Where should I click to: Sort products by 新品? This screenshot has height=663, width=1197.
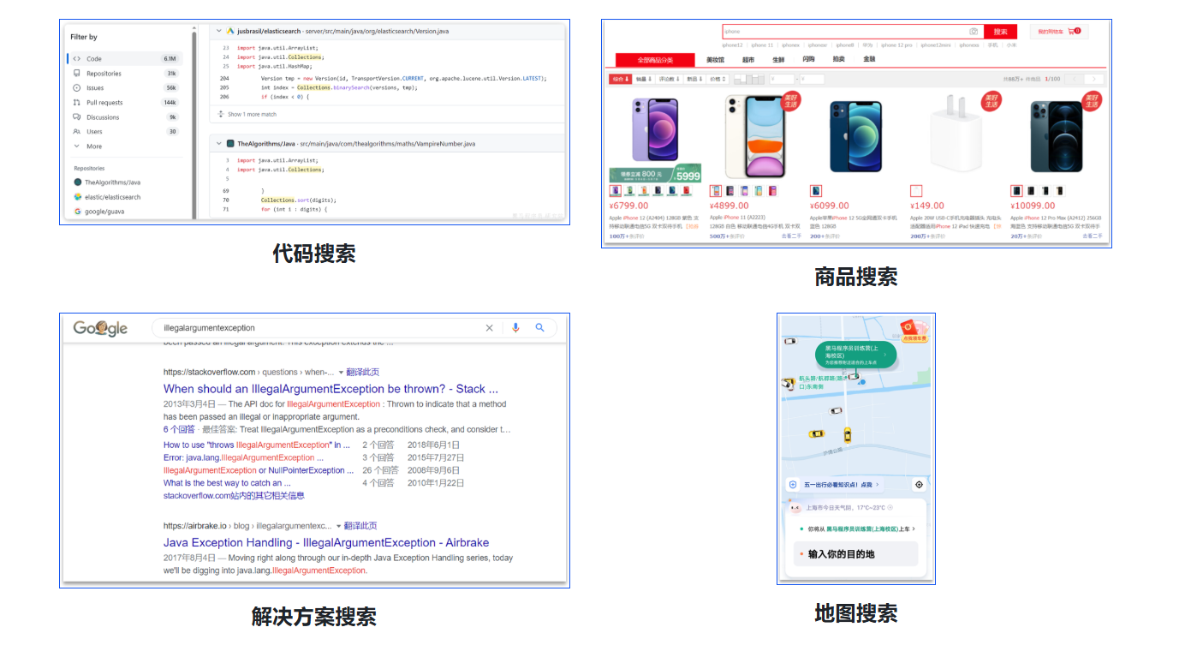click(x=695, y=79)
